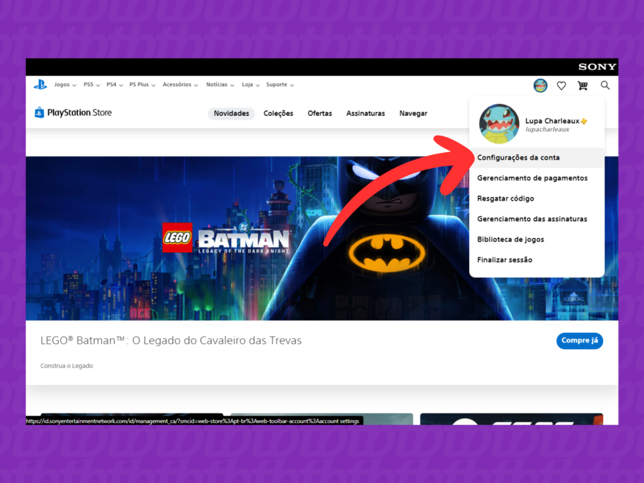Open the Assinaturas tab
644x483 pixels.
365,114
